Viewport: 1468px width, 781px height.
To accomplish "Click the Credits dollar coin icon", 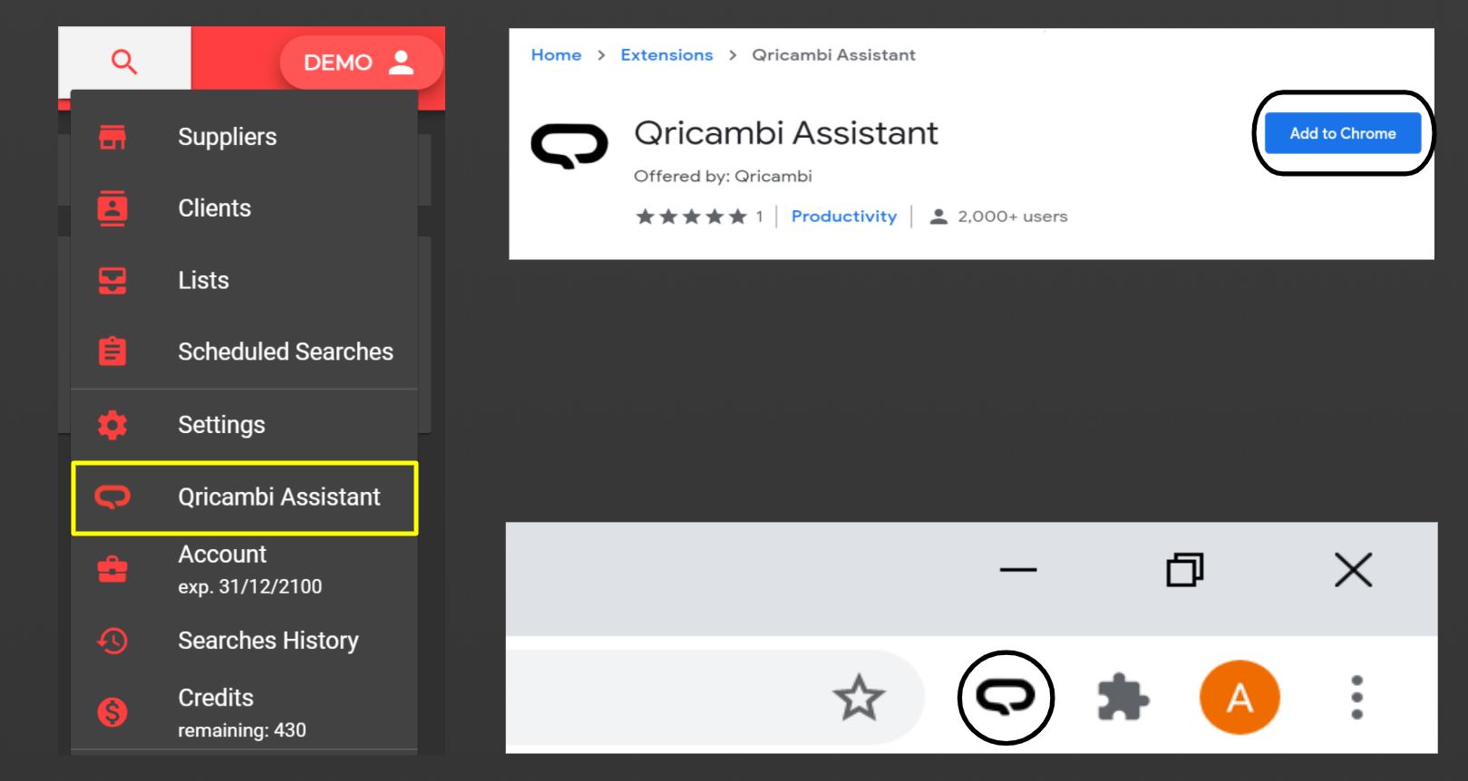I will [x=112, y=712].
